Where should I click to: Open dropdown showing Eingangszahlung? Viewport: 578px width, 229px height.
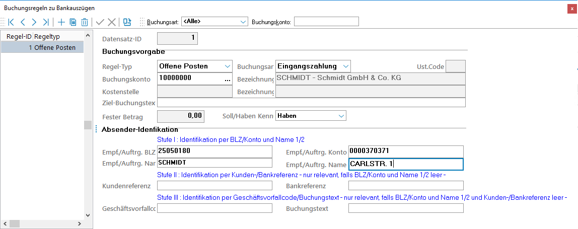345,66
